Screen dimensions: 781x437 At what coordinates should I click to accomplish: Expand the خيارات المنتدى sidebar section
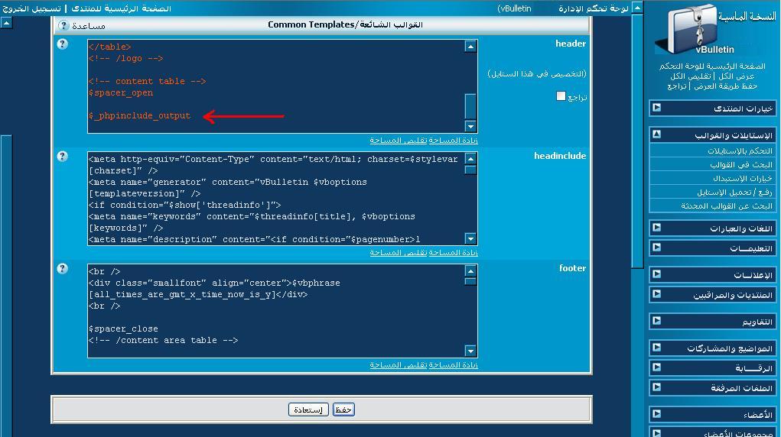656,108
